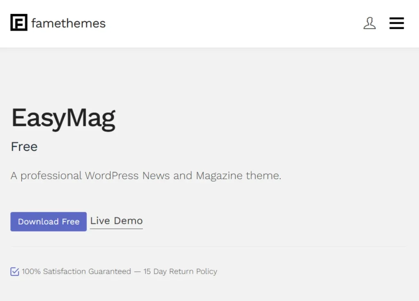Screen dimensions: 419x301
Task: Click the 100% Satisfaction Guaranteed text
Action: pos(77,272)
